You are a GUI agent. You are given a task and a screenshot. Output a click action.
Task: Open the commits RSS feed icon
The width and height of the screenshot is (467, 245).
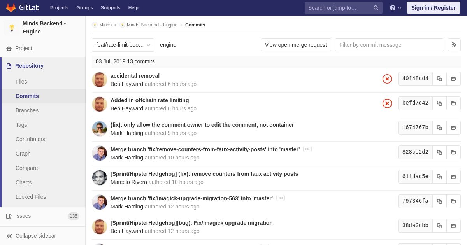click(454, 45)
